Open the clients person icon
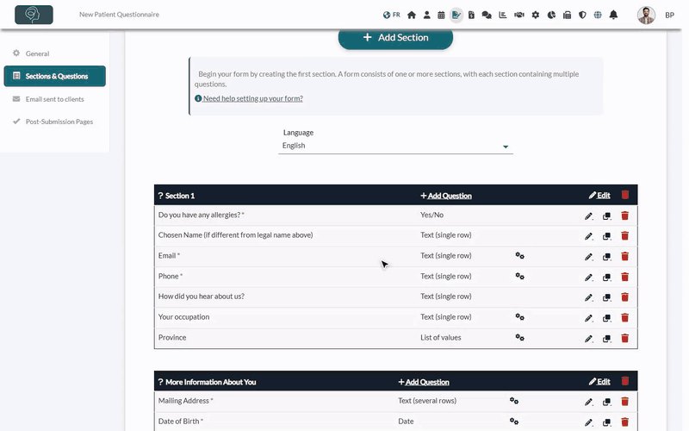The width and height of the screenshot is (689, 431). (x=426, y=15)
